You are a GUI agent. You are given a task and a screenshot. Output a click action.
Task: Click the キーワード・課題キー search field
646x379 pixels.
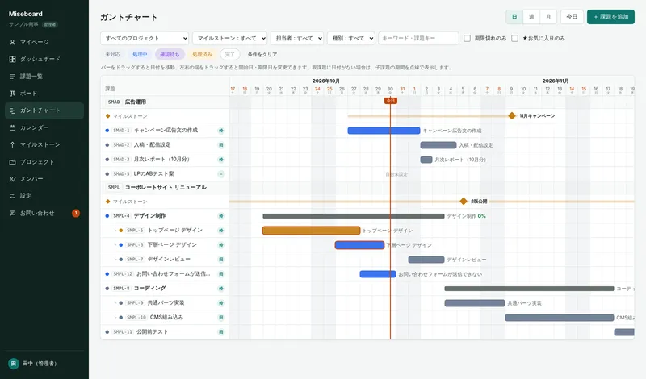[x=418, y=38]
